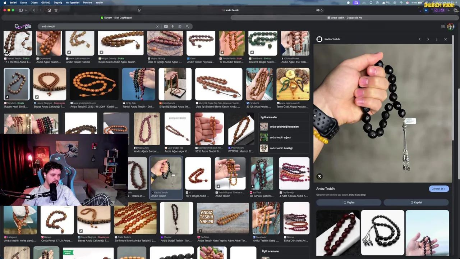
Task: Search by image with Lens icon
Action: 180,26
